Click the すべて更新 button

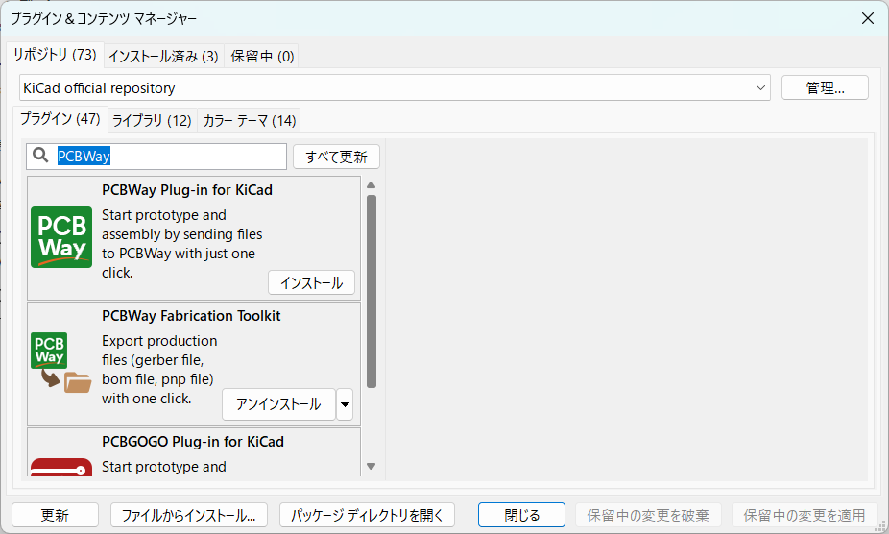(x=336, y=157)
